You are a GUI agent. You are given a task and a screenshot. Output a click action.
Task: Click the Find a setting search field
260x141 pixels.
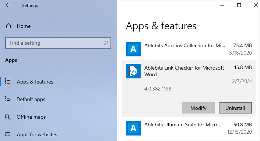(58, 43)
